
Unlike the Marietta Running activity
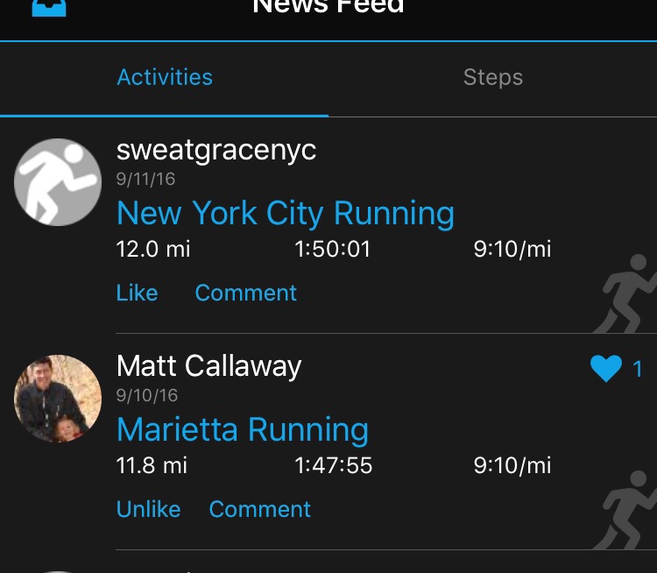(x=148, y=509)
